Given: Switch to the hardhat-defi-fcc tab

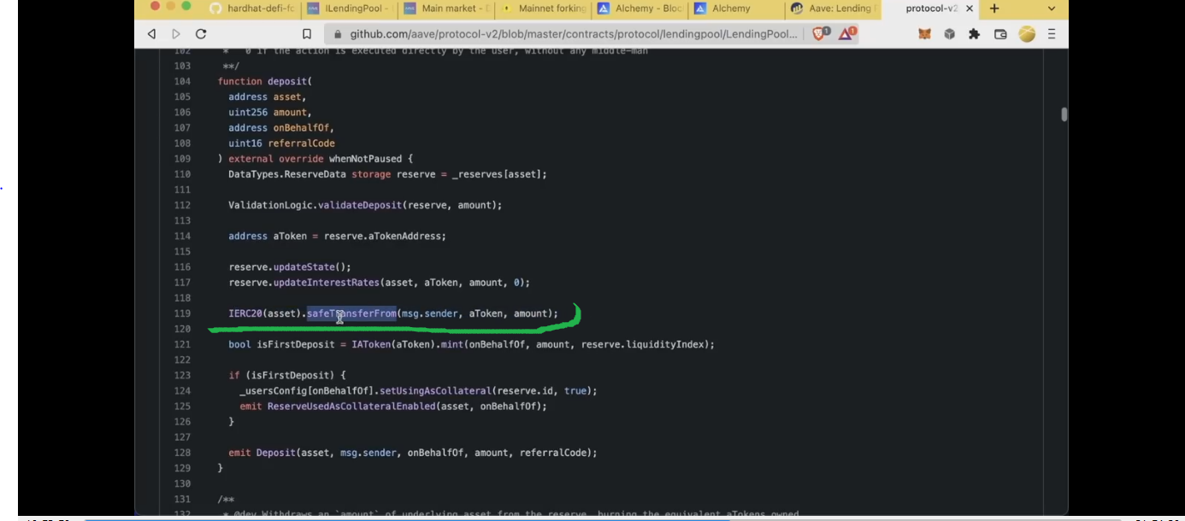Looking at the screenshot, I should point(251,9).
